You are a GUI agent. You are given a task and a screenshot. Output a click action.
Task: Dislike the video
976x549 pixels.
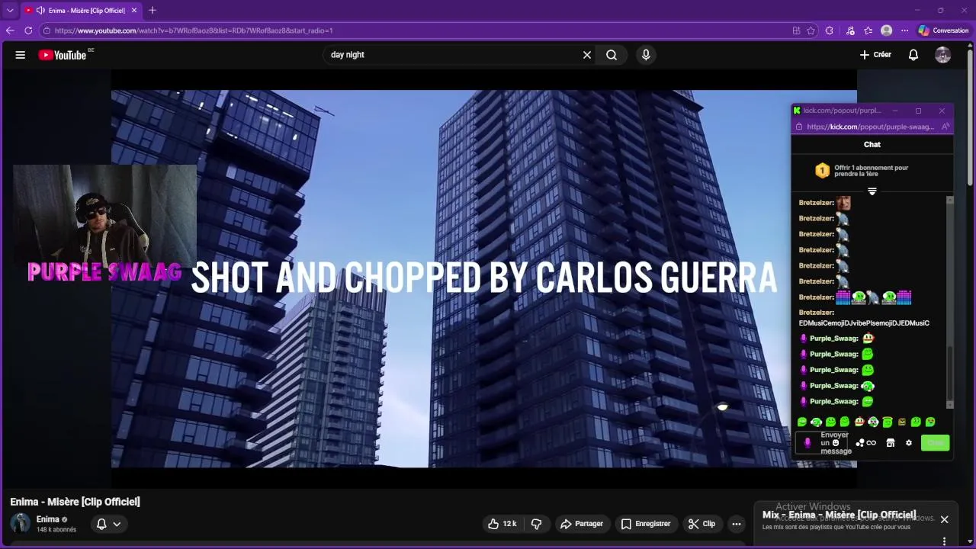pos(536,524)
